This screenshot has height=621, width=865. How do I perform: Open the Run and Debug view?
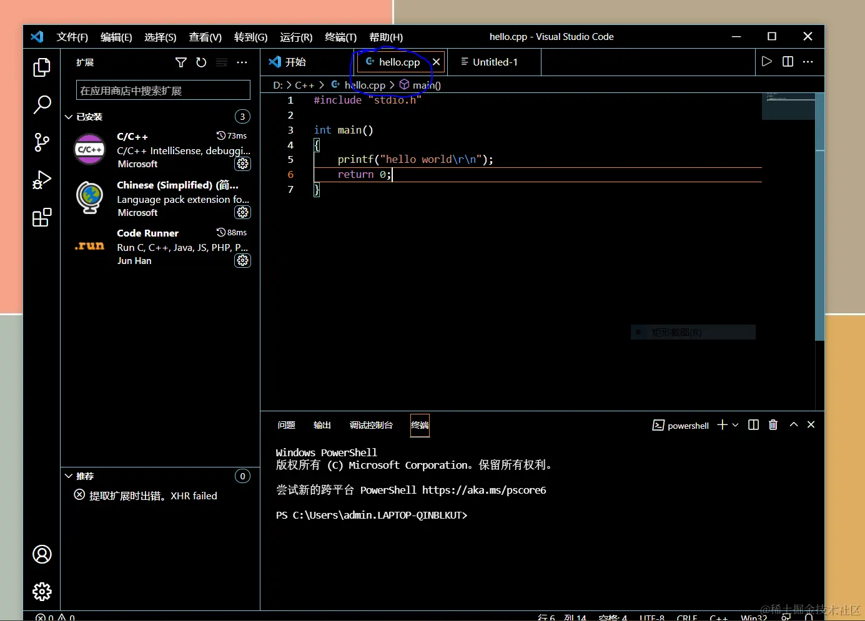pos(42,180)
